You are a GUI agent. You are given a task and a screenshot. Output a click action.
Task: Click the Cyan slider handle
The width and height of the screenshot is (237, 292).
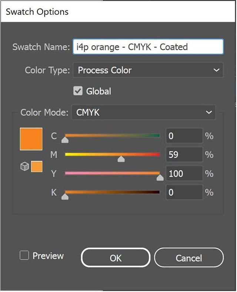pos(65,140)
